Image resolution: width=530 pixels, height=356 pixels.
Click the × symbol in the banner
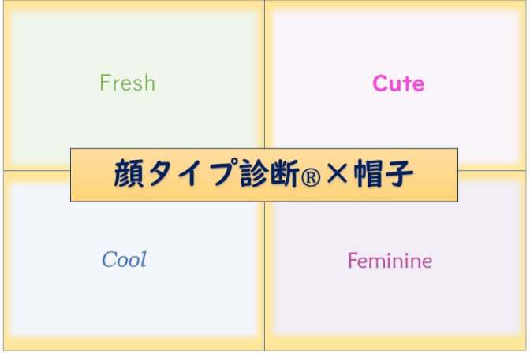[x=338, y=173]
